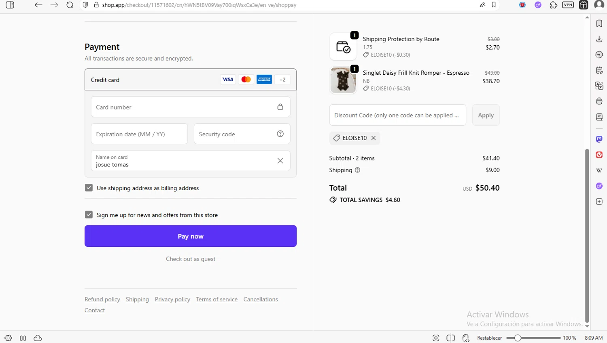Open the Shipping policy link in the footer
The height and width of the screenshot is (343, 607).
click(137, 299)
